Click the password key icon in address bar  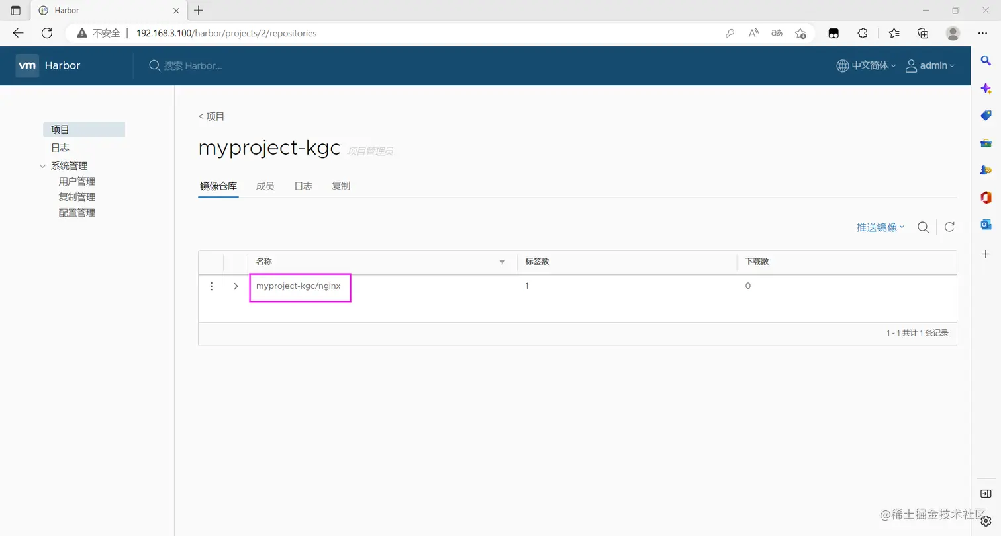[x=730, y=33]
